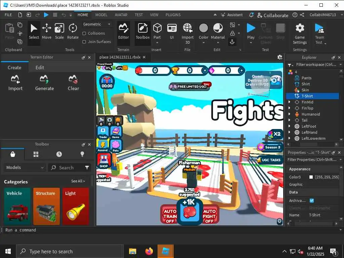Click Clear terrain icon
Screen dimensions: 344x258
(x=73, y=83)
